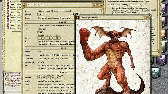Viewport: 168px width, 94px height.
Task: Click the Reflex +13 save box
Action: pos(49,38)
